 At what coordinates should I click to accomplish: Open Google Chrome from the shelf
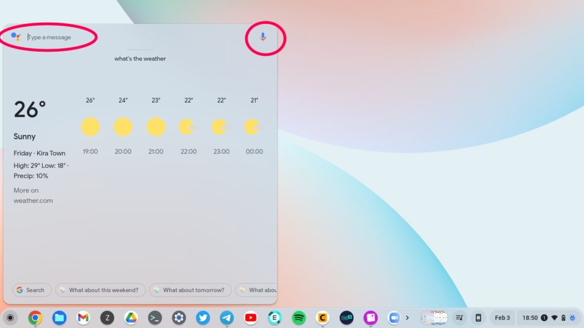tap(35, 318)
